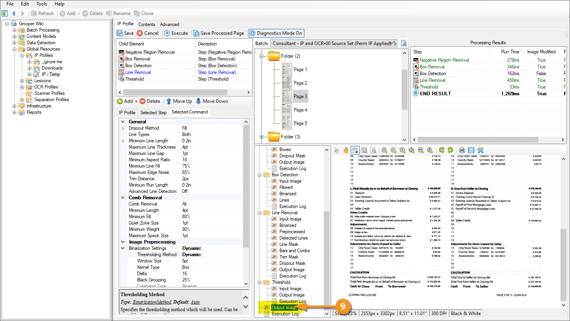Click Save Processed Page button
This screenshot has height=321, width=570.
click(218, 33)
